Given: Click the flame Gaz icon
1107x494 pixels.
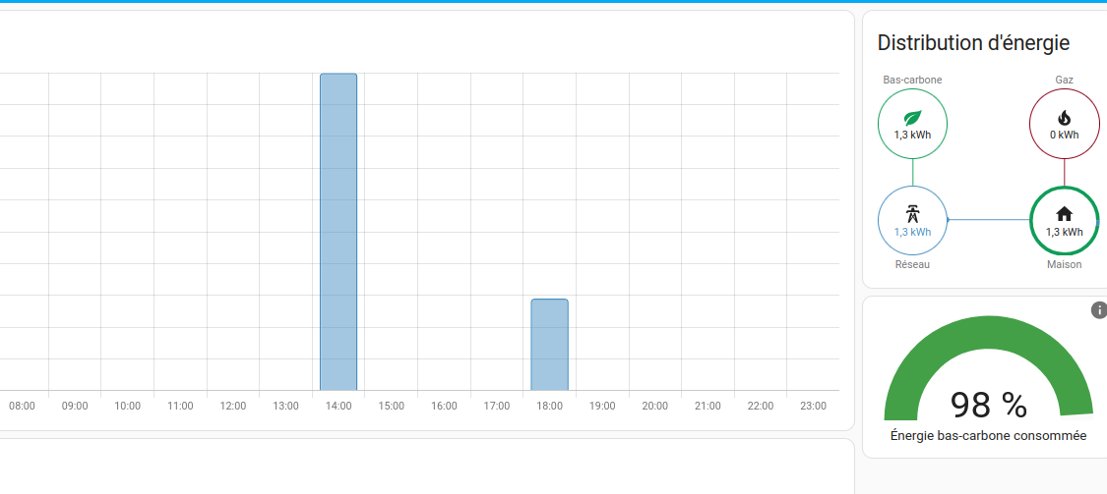Looking at the screenshot, I should point(1064,118).
